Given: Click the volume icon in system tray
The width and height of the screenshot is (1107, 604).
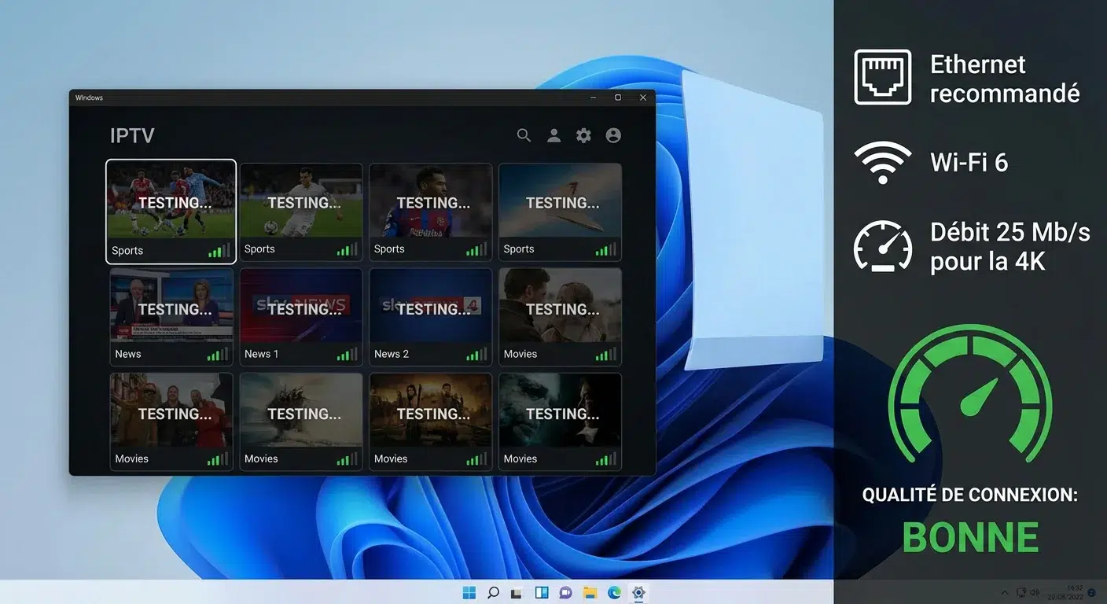Looking at the screenshot, I should click(1035, 592).
